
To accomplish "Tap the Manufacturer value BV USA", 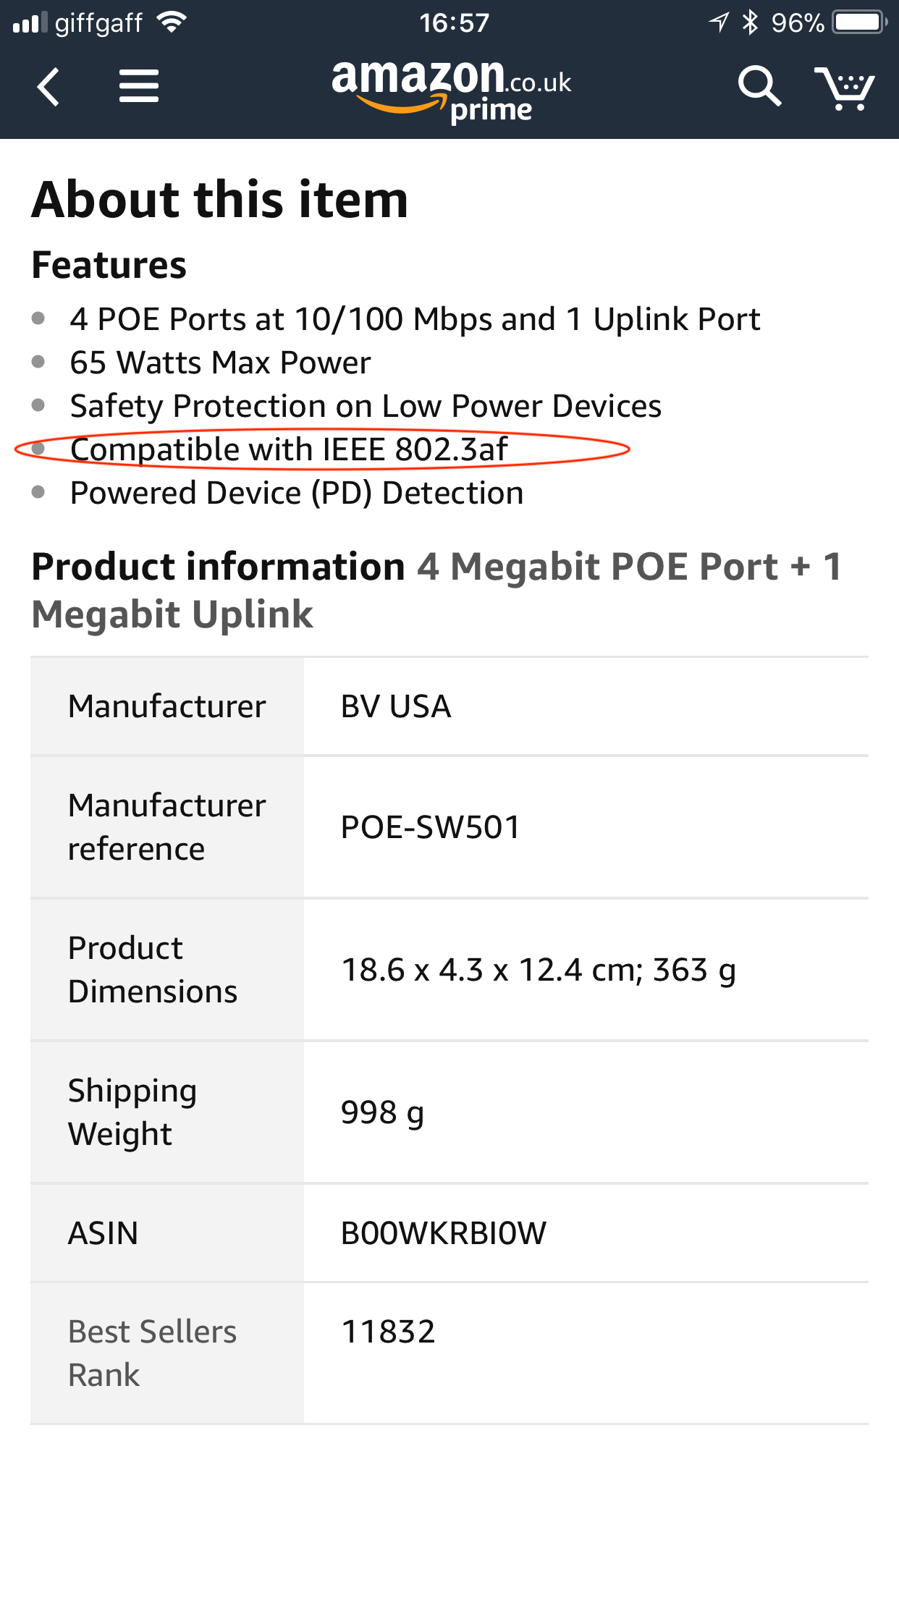I will click(396, 706).
